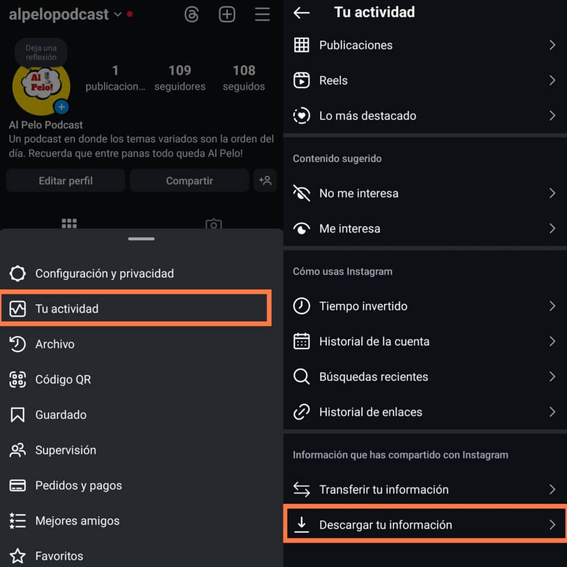567x567 pixels.
Task: Tap the blue plus badge on profile picture
Action: (x=61, y=107)
